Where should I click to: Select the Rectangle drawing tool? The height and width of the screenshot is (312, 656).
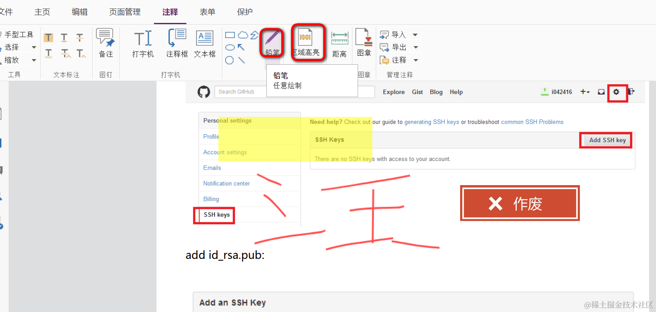pyautogui.click(x=230, y=35)
